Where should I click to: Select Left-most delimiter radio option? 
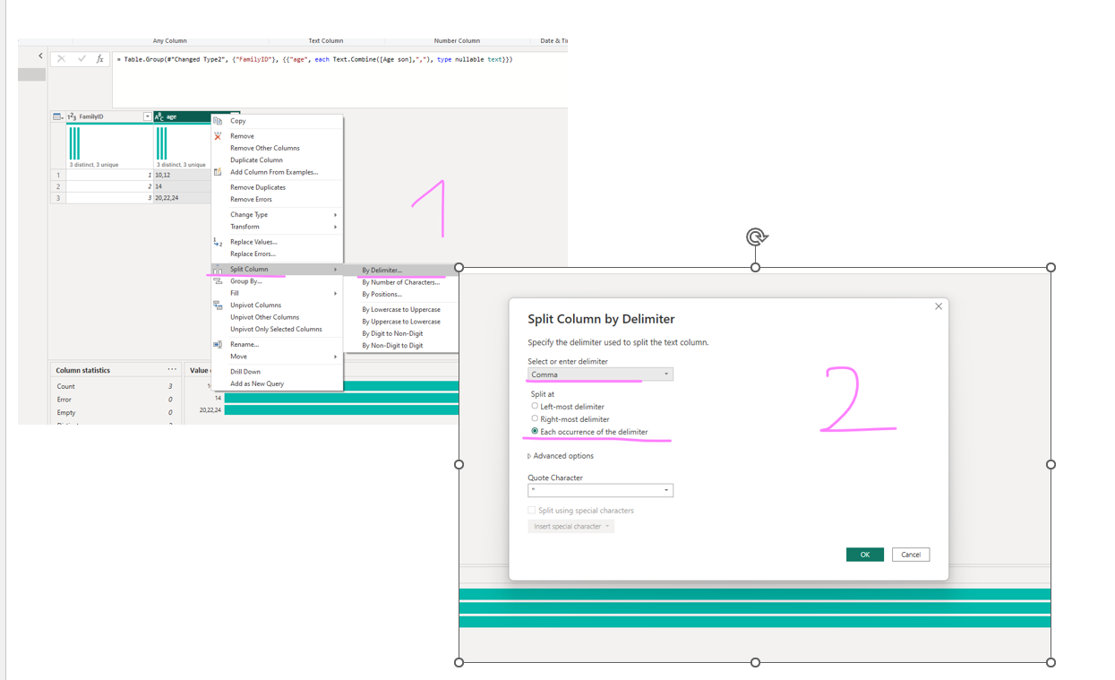535,406
